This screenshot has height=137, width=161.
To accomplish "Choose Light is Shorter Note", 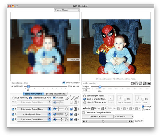I will (x=85, y=102).
